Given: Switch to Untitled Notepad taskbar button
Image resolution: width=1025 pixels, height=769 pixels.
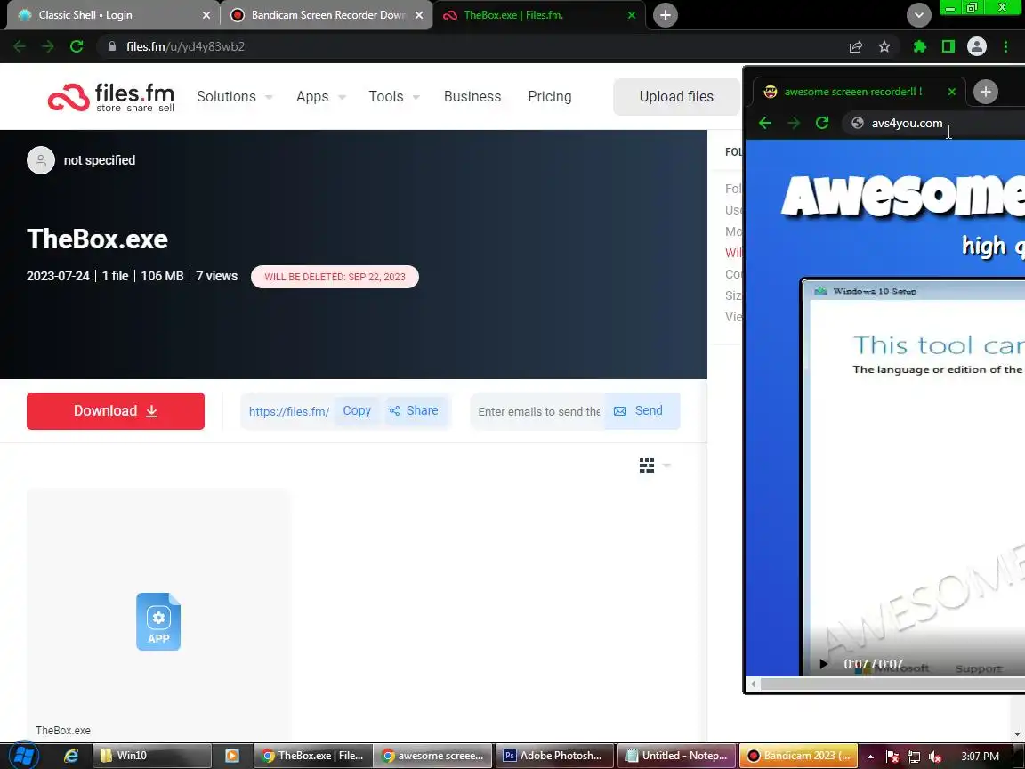Looking at the screenshot, I should pyautogui.click(x=676, y=756).
